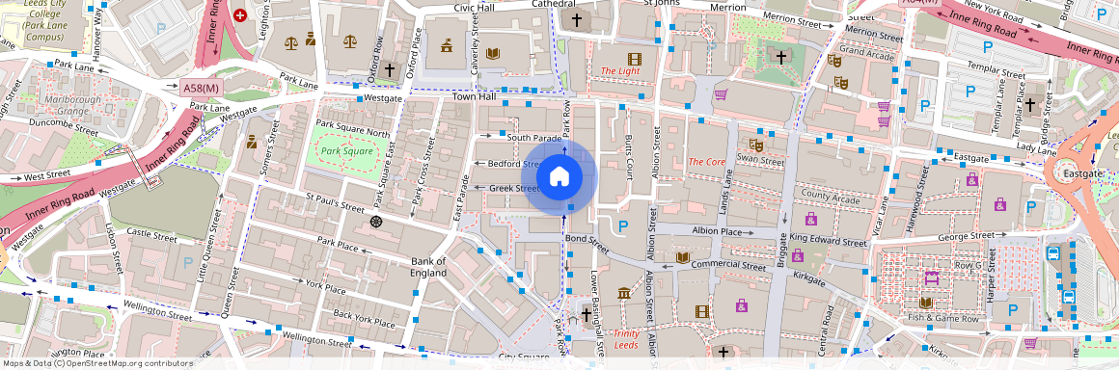1119x370 pixels.
Task: Click the A58(M) road shield label
Action: 202,88
